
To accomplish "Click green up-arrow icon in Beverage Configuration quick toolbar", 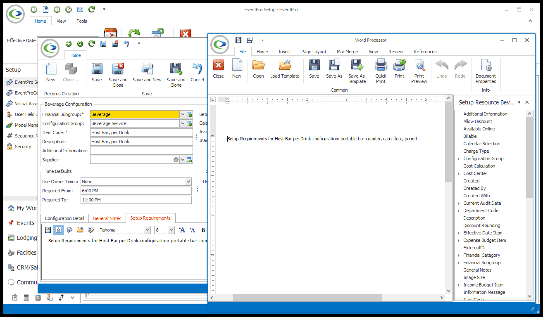I will tap(69, 43).
